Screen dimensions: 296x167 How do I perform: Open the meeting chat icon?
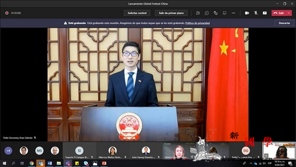(x=207, y=13)
